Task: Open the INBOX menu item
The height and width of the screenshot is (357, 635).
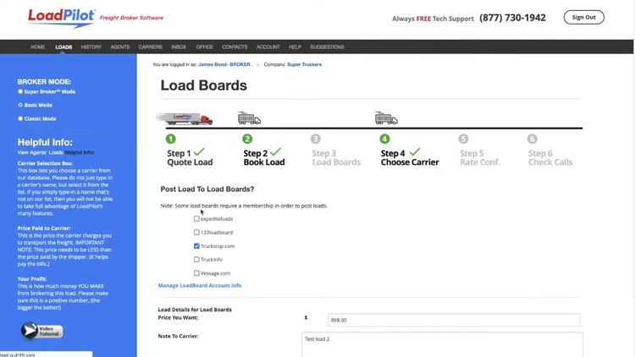Action: 179,47
